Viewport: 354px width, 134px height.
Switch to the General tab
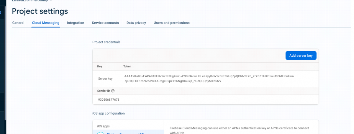point(18,23)
